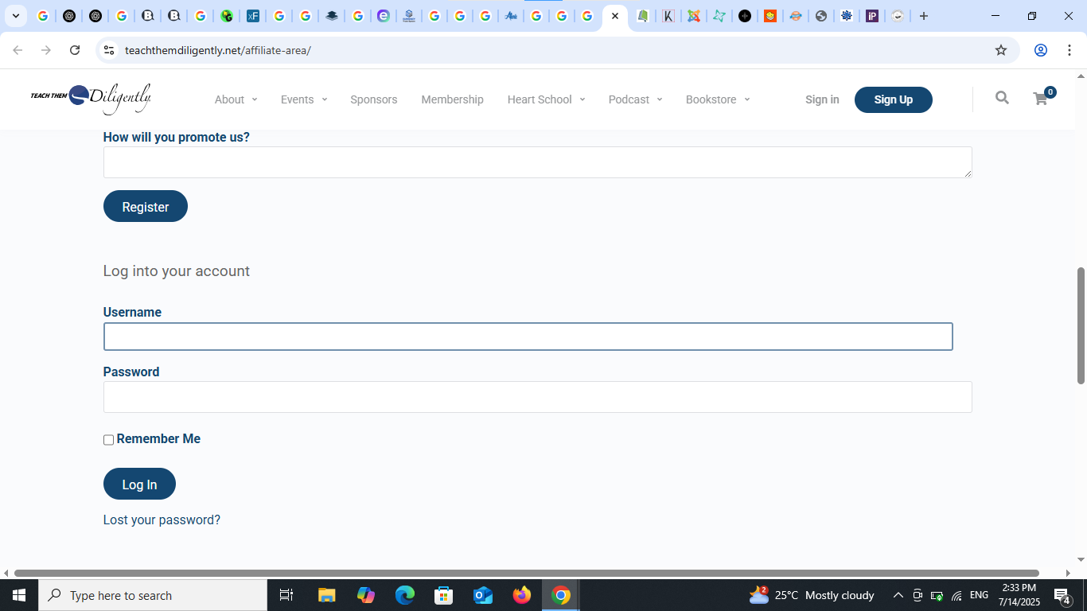Open the Chrome profile avatar icon
This screenshot has height=611, width=1087.
tap(1040, 50)
